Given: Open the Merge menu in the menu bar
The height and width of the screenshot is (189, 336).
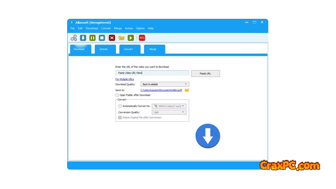Looking at the screenshot, I should pyautogui.click(x=118, y=28).
